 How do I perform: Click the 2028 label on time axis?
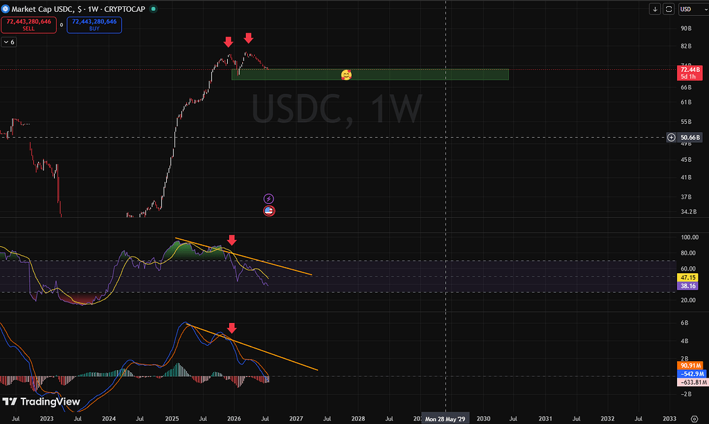358,418
